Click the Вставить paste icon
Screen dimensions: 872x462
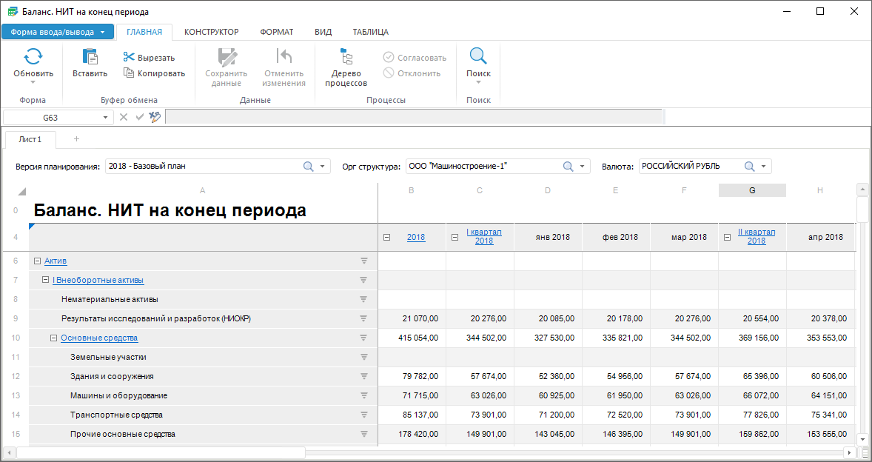coord(90,57)
